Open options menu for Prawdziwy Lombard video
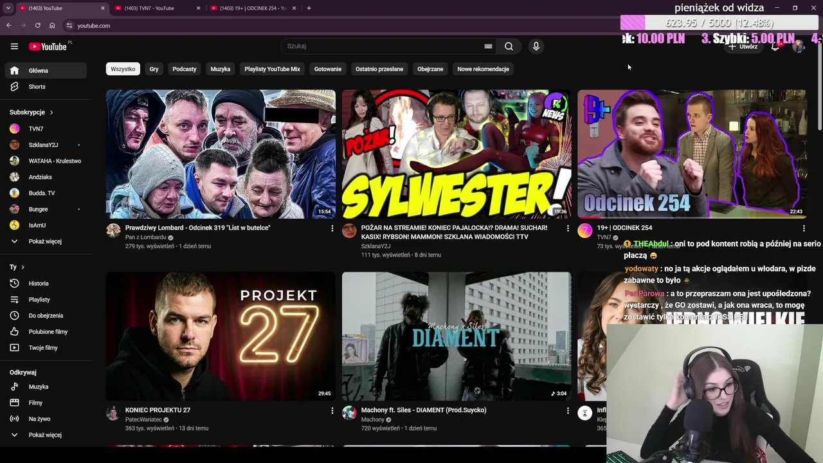The height and width of the screenshot is (463, 823). [332, 228]
